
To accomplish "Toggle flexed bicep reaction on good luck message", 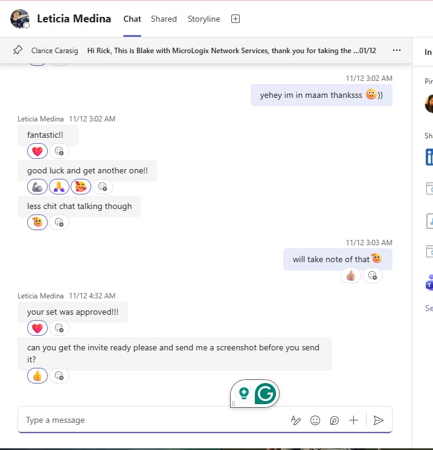I will coord(37,187).
